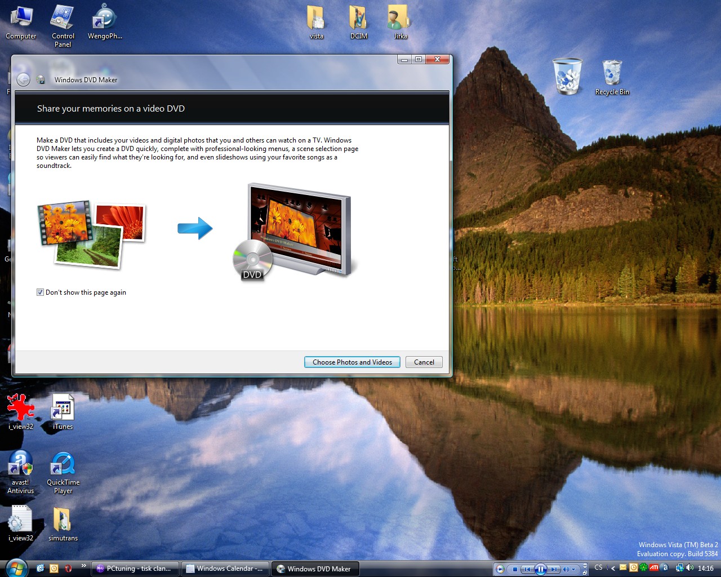Open the Computer desktop icon
The height and width of the screenshot is (577, 721).
(21, 23)
